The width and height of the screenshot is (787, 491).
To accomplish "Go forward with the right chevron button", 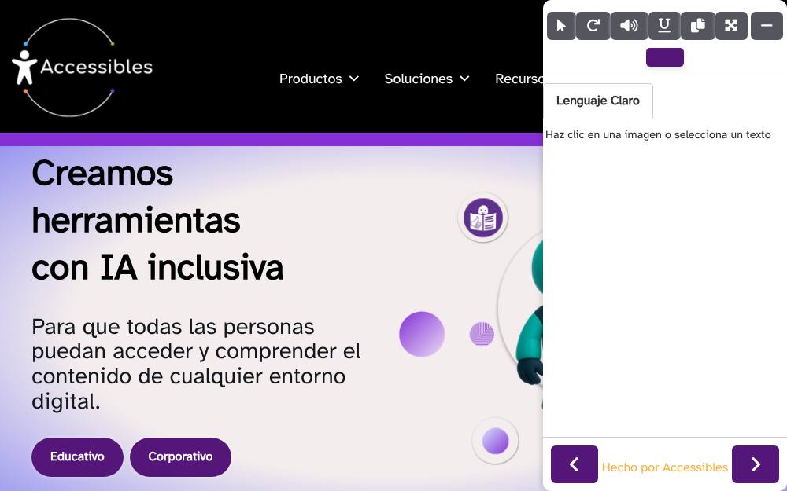I will click(756, 464).
